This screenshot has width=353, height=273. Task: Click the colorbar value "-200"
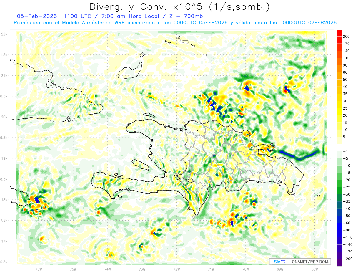(347, 259)
